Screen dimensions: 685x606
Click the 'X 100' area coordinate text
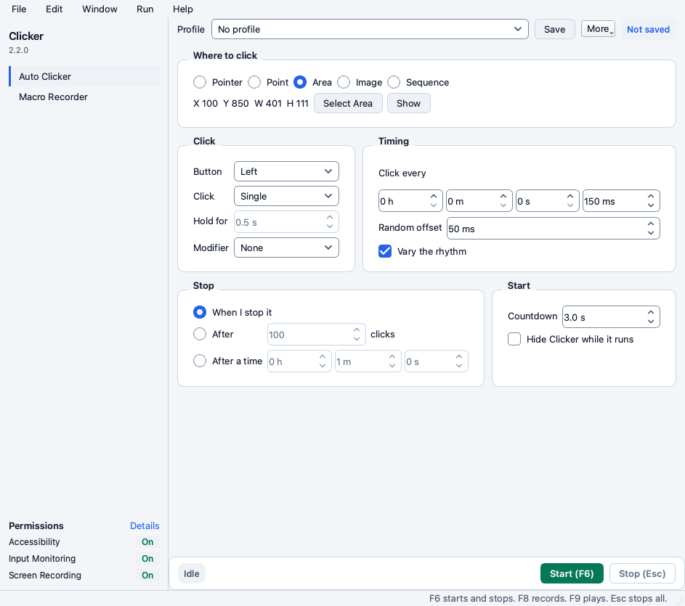pyautogui.click(x=206, y=104)
